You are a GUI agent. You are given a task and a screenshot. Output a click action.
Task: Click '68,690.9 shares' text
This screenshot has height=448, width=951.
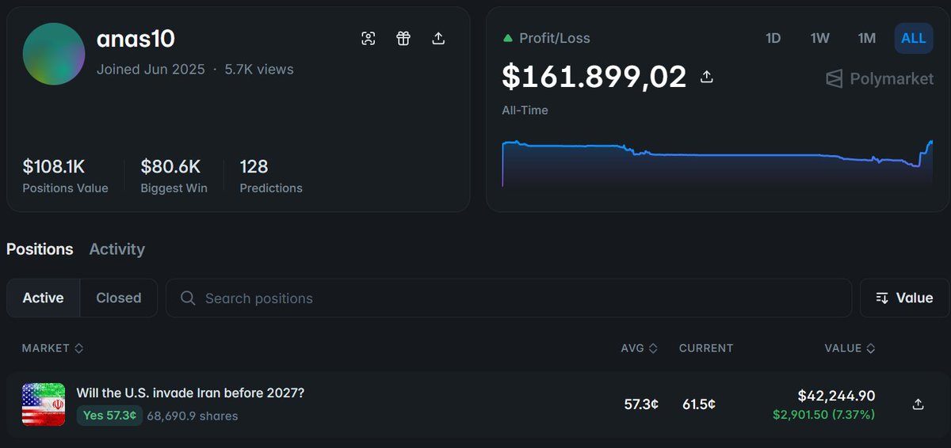[193, 416]
